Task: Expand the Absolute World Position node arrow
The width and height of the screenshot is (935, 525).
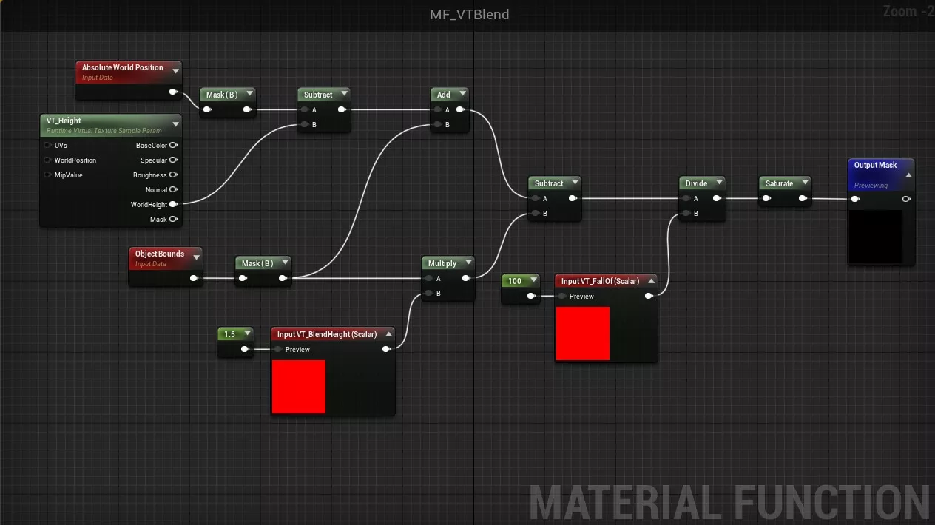Action: pos(175,71)
